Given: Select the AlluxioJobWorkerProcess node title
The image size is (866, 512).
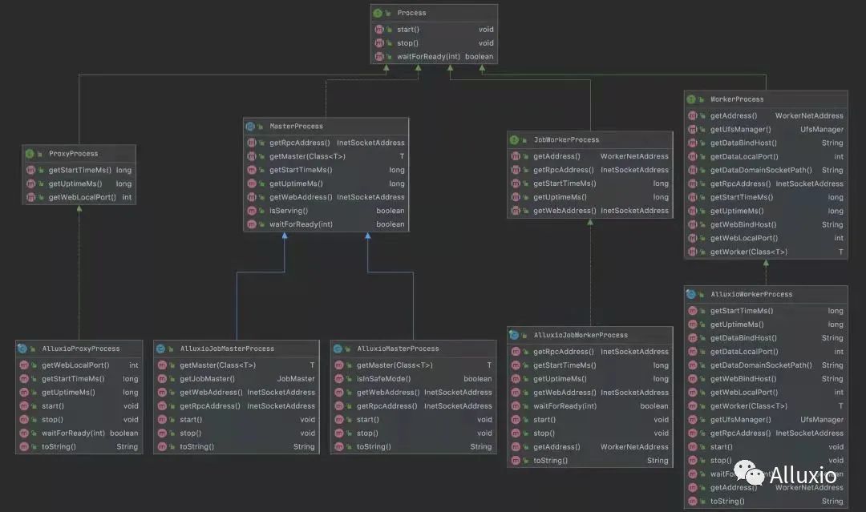Looking at the screenshot, I should point(581,335).
